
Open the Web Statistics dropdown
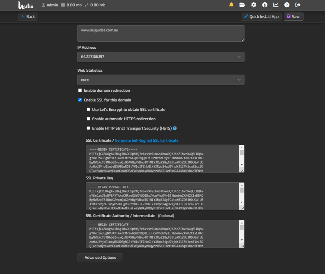(161, 79)
